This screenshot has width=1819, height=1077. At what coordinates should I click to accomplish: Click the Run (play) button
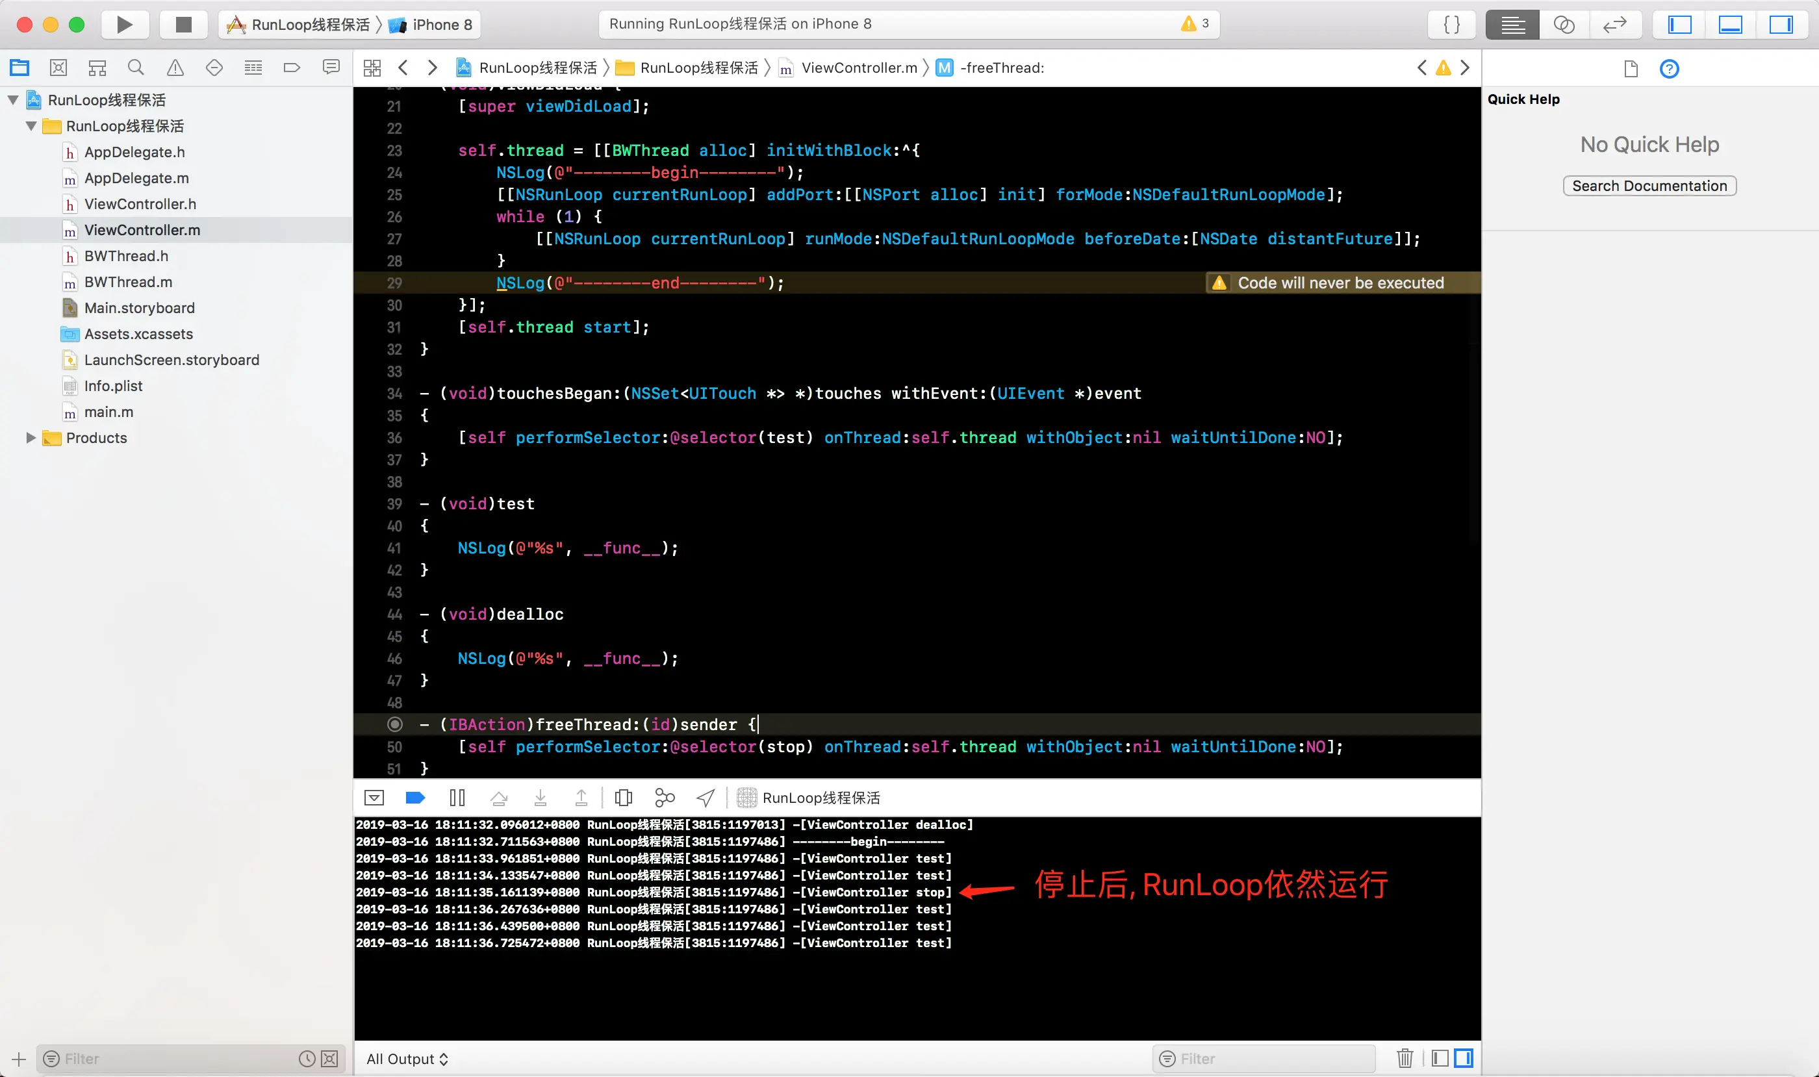[x=124, y=24]
